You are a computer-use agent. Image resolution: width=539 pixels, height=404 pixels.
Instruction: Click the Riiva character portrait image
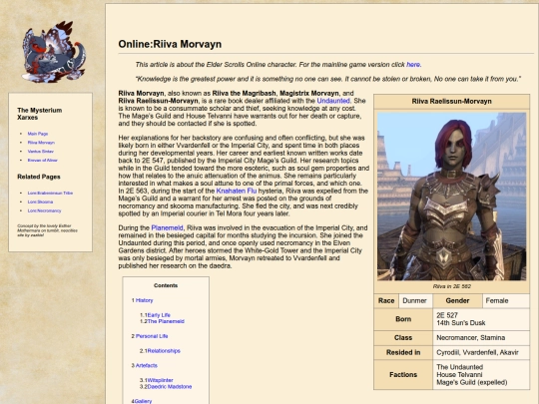[x=451, y=197]
